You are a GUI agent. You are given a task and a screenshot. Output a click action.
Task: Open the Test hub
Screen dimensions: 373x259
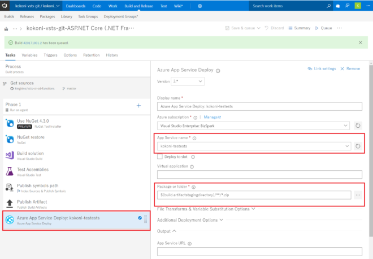point(163,6)
